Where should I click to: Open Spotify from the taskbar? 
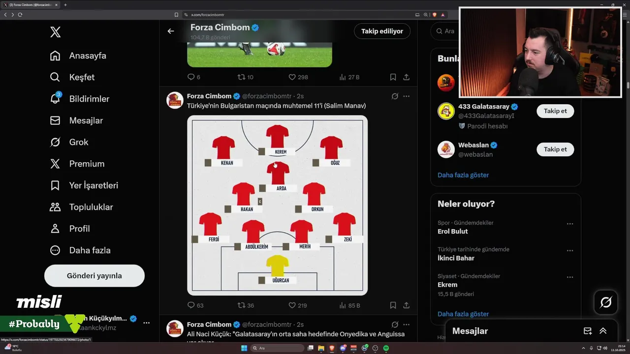point(386,348)
